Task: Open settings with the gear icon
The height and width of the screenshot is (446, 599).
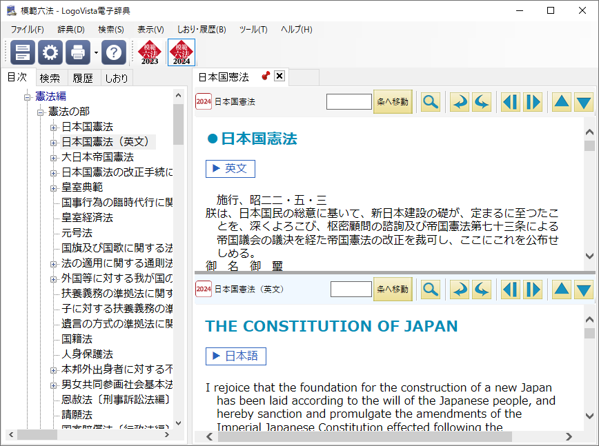Action: (x=50, y=52)
